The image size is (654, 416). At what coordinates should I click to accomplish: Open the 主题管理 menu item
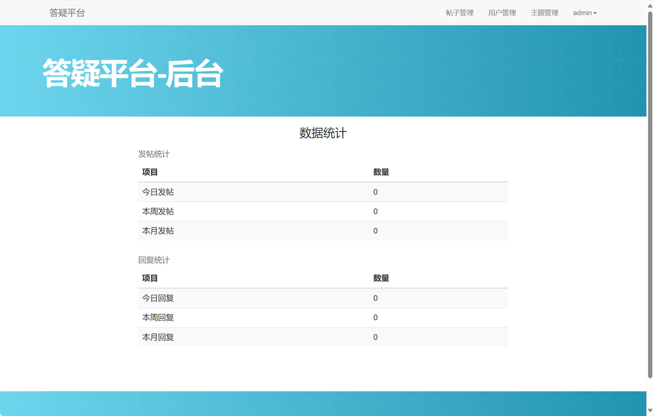pos(545,13)
